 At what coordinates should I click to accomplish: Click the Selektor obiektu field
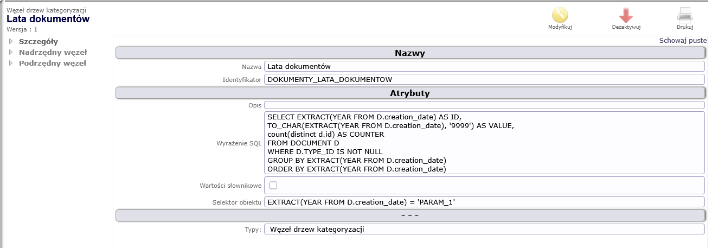point(484,202)
